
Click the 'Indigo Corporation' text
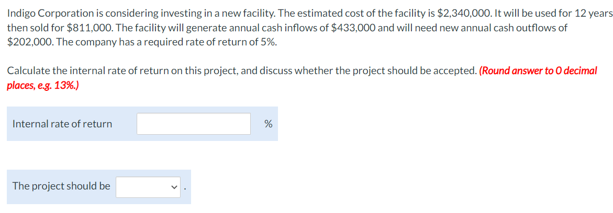point(46,13)
